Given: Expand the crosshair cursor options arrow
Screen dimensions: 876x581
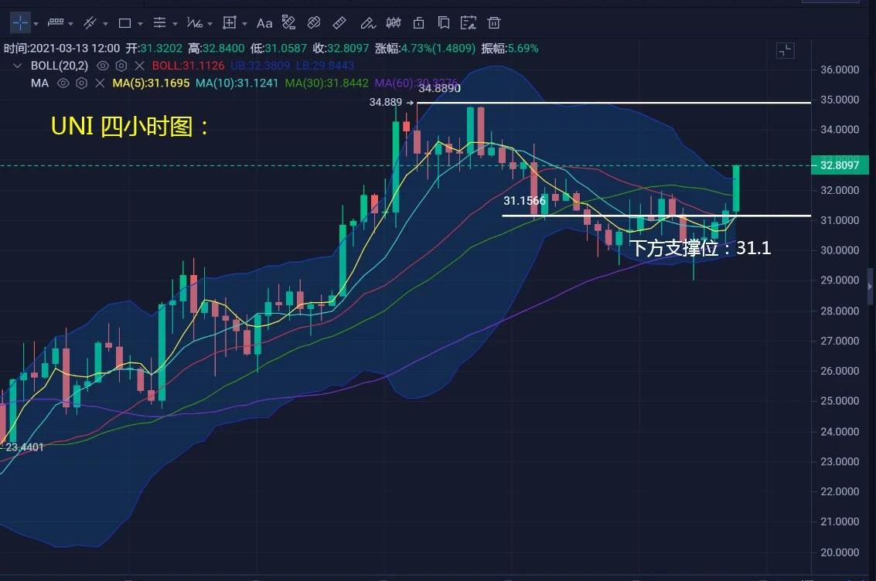Looking at the screenshot, I should (x=36, y=23).
